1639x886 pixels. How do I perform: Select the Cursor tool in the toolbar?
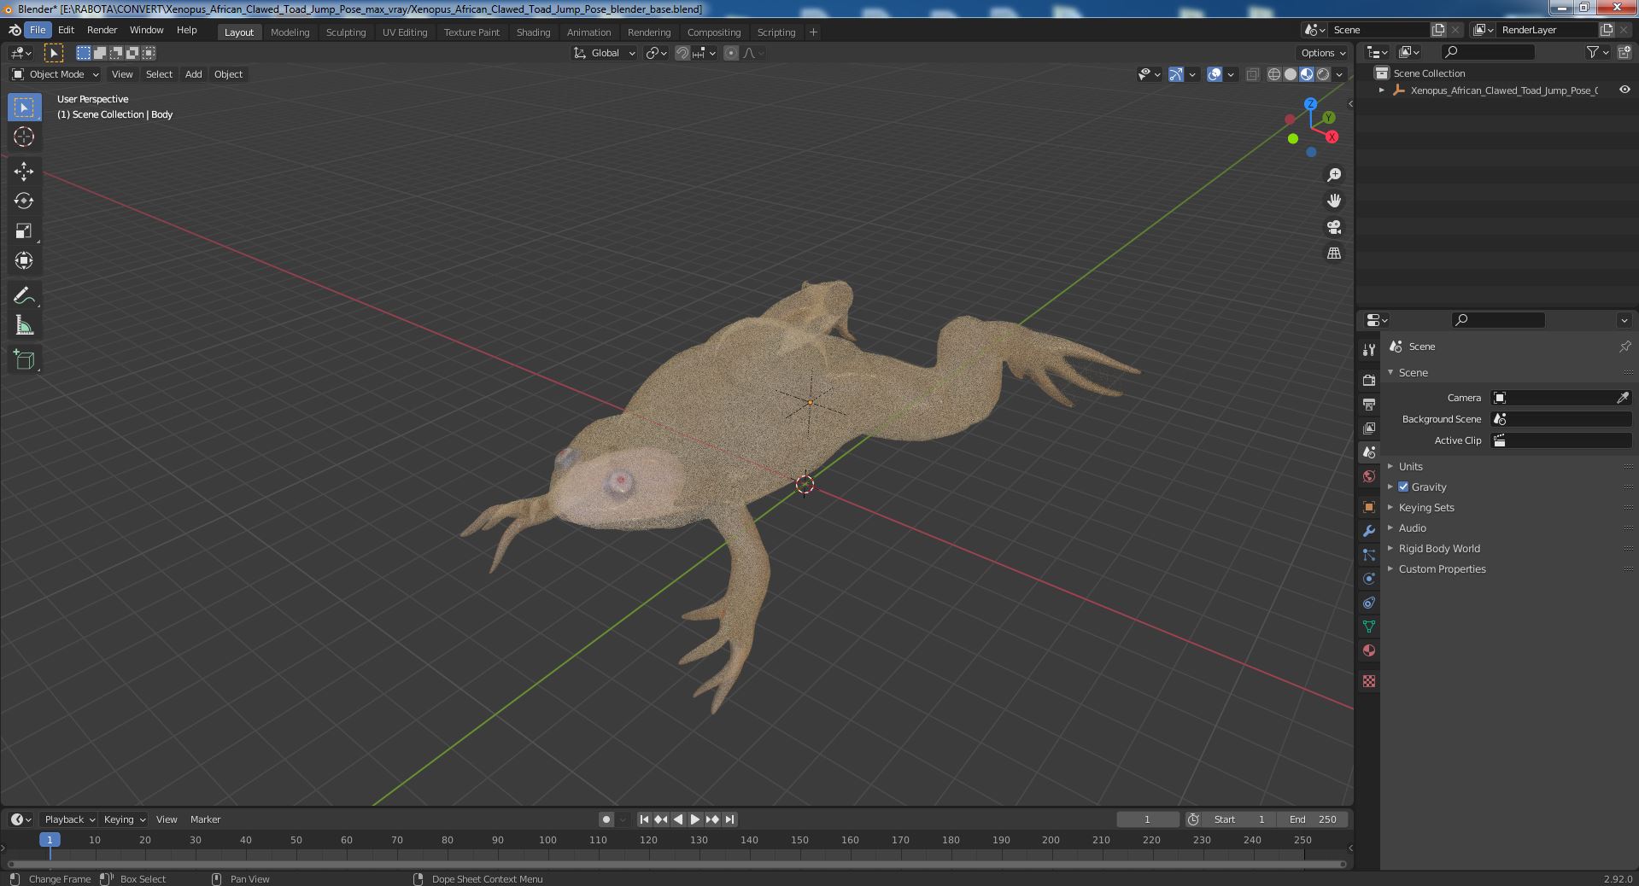pyautogui.click(x=24, y=137)
